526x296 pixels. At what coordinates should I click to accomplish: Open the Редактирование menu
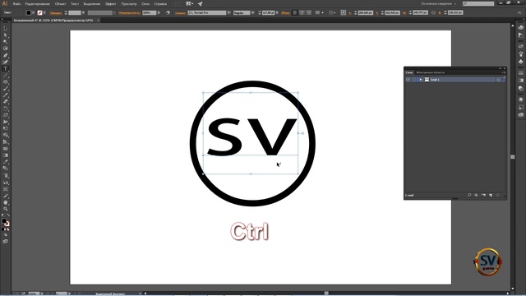coord(38,4)
